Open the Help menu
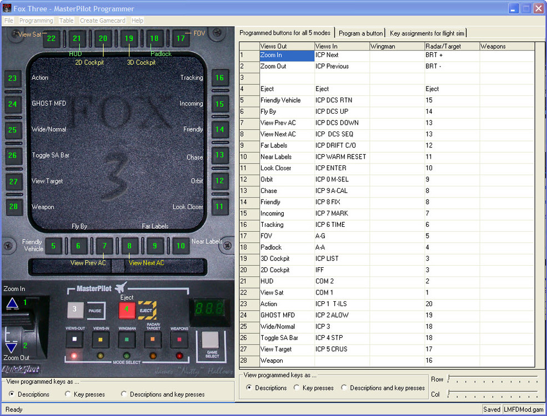 click(x=137, y=21)
